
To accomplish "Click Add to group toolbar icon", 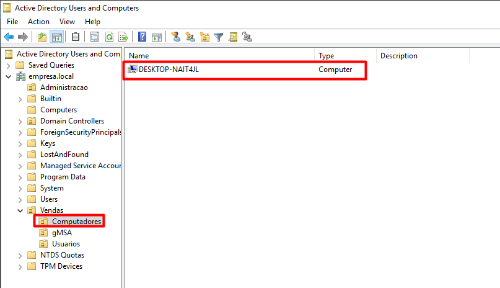I will click(x=247, y=37).
